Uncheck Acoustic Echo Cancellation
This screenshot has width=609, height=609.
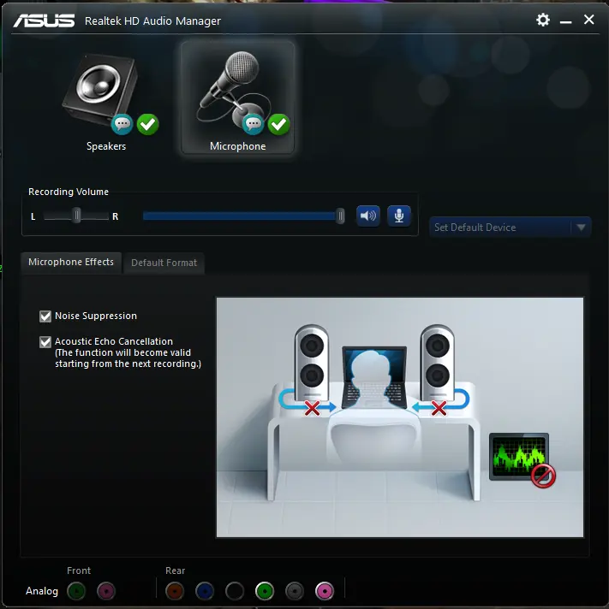pos(45,342)
